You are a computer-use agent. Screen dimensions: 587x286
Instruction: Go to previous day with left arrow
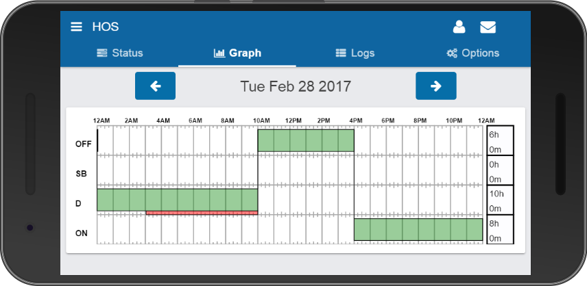(x=155, y=86)
